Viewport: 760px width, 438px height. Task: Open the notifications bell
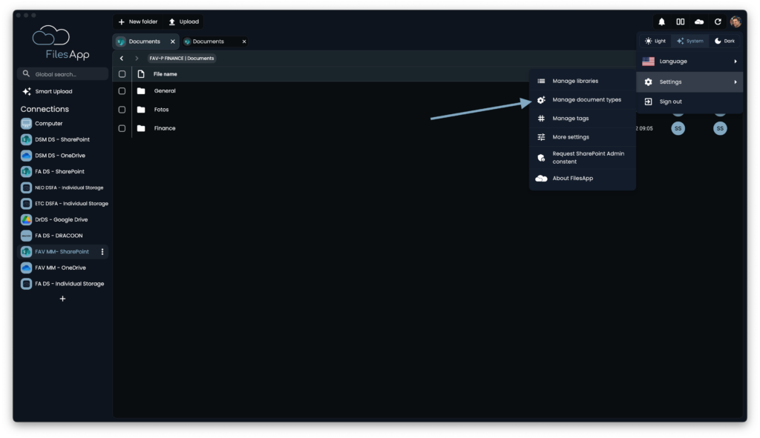coord(661,21)
